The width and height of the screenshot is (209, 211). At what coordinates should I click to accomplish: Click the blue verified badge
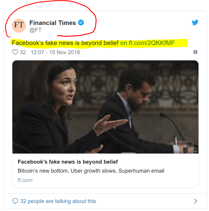81,23
